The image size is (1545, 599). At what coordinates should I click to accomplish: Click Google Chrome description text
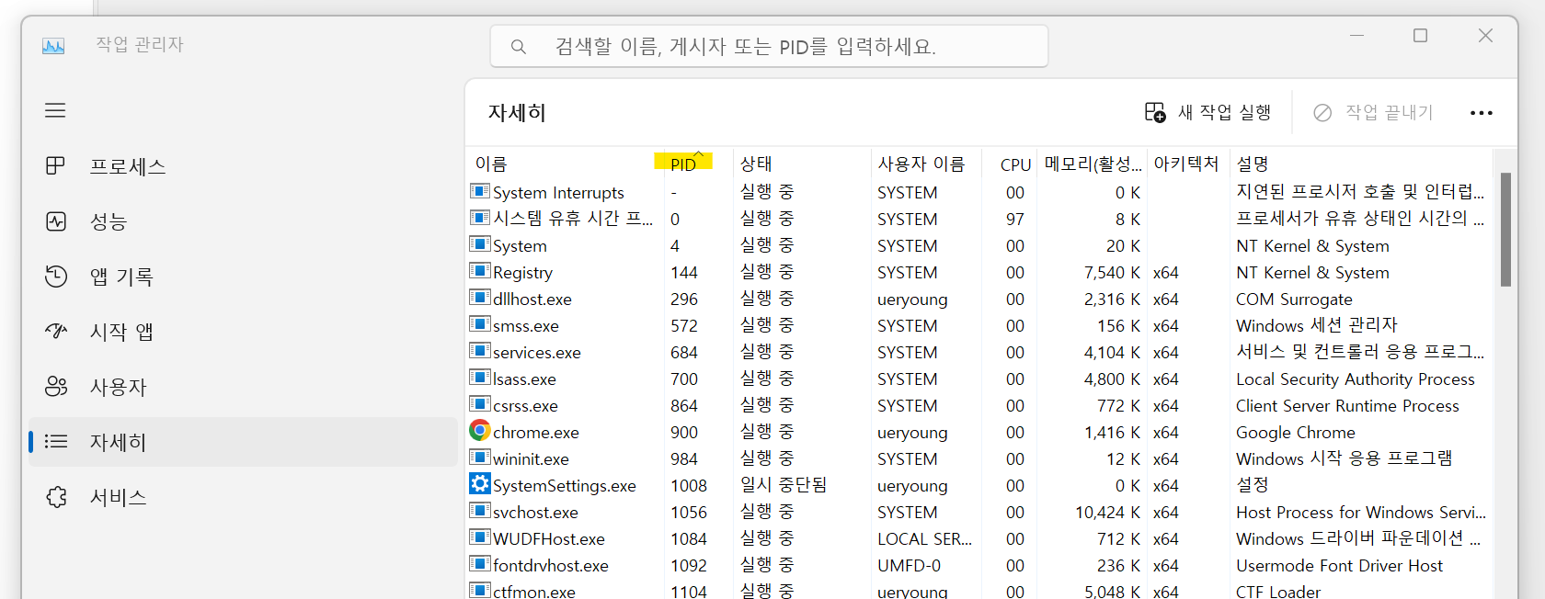[1295, 433]
